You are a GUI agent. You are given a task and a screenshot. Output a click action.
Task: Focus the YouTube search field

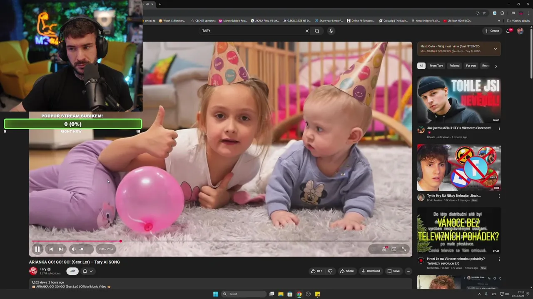click(252, 31)
